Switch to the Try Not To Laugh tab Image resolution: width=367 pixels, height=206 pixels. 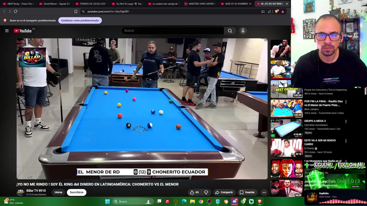(127, 4)
